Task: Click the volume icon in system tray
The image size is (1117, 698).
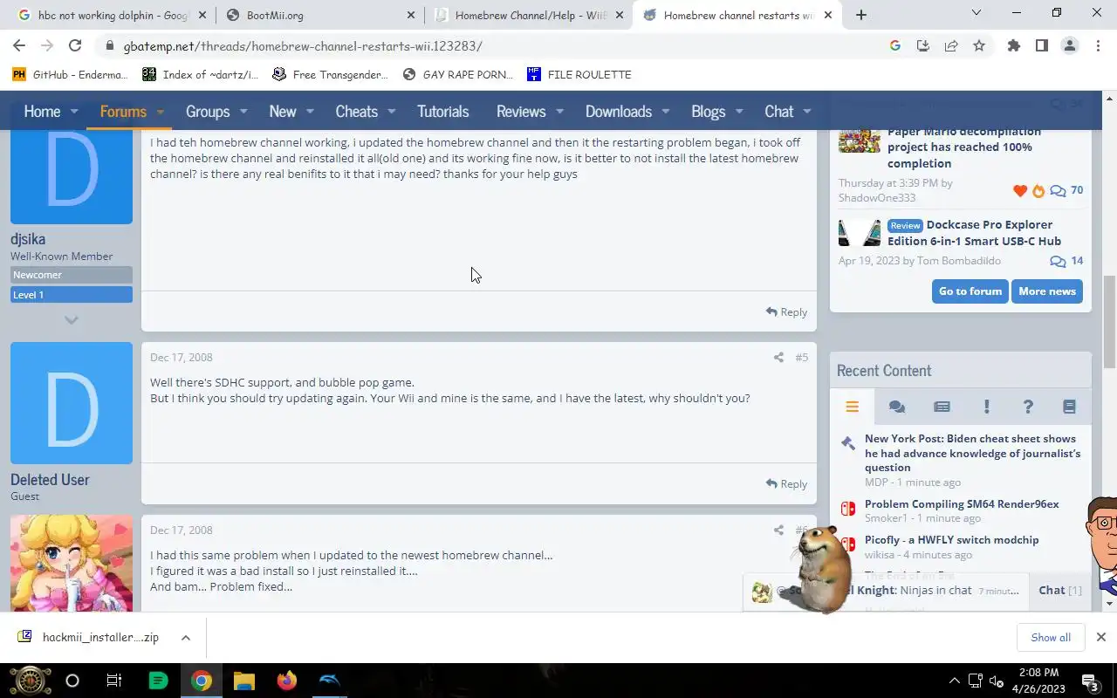Action: (x=996, y=681)
